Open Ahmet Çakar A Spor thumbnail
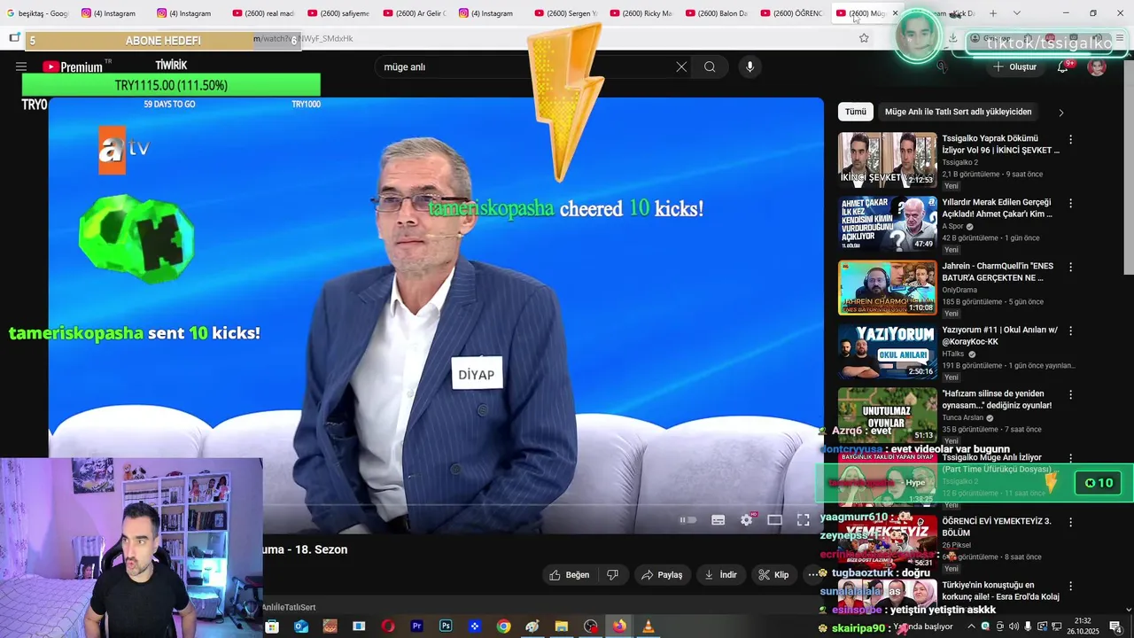 [887, 223]
